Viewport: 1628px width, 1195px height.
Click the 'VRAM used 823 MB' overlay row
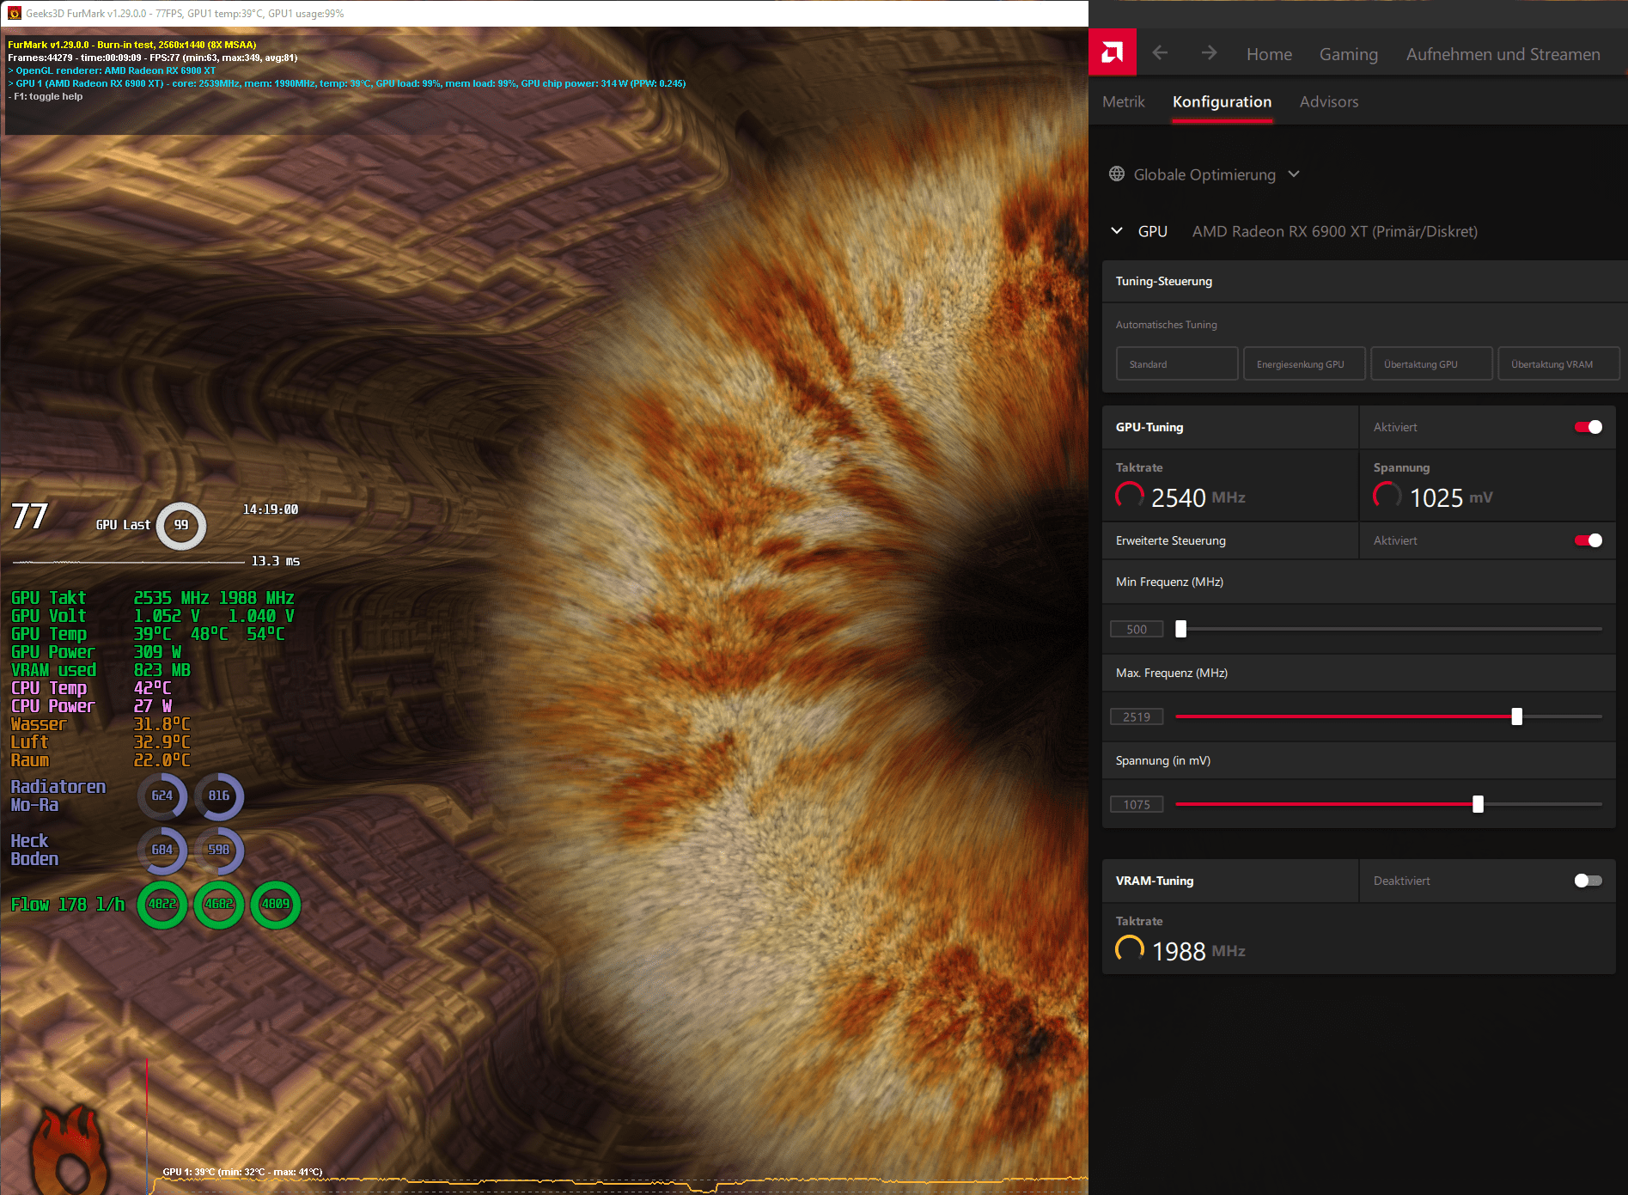pyautogui.click(x=101, y=670)
